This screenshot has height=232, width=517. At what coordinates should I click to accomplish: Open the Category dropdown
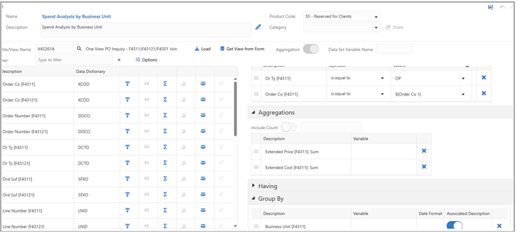tap(376, 28)
